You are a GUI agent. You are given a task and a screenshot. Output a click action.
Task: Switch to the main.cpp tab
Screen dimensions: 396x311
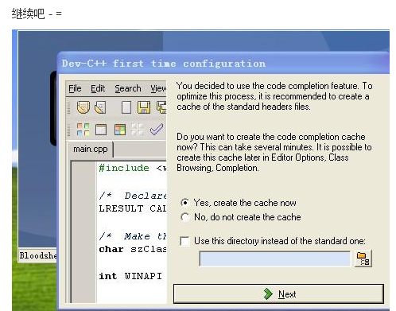click(91, 149)
